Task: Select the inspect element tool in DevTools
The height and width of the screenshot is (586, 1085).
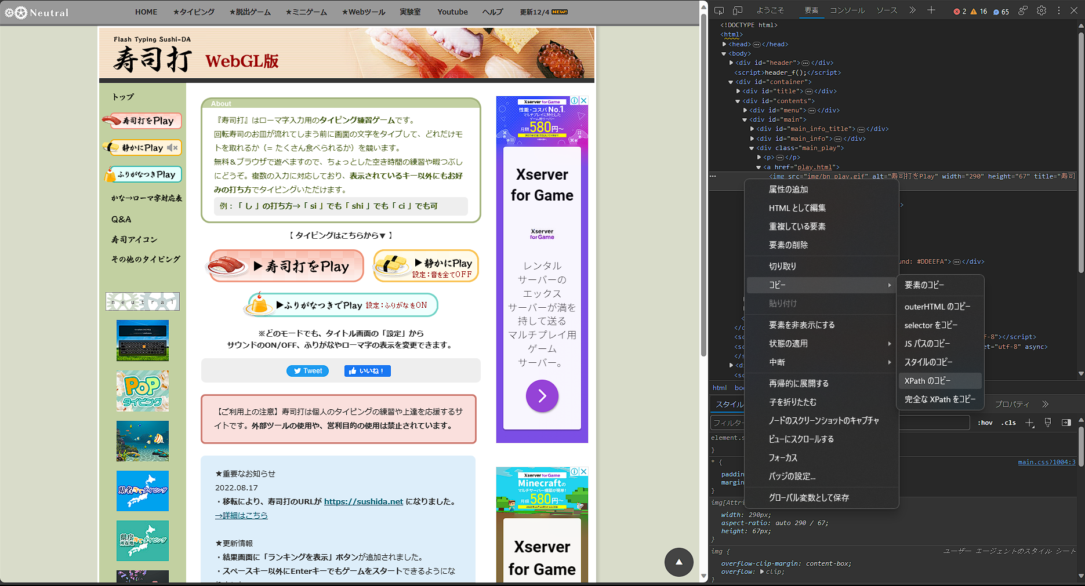Action: click(x=719, y=10)
